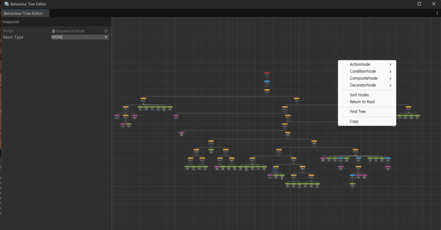The height and width of the screenshot is (230, 441).
Task: Click Return to Root menu entry
Action: pos(362,102)
